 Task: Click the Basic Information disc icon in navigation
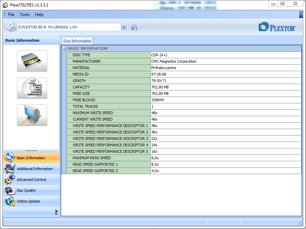(x=10, y=157)
